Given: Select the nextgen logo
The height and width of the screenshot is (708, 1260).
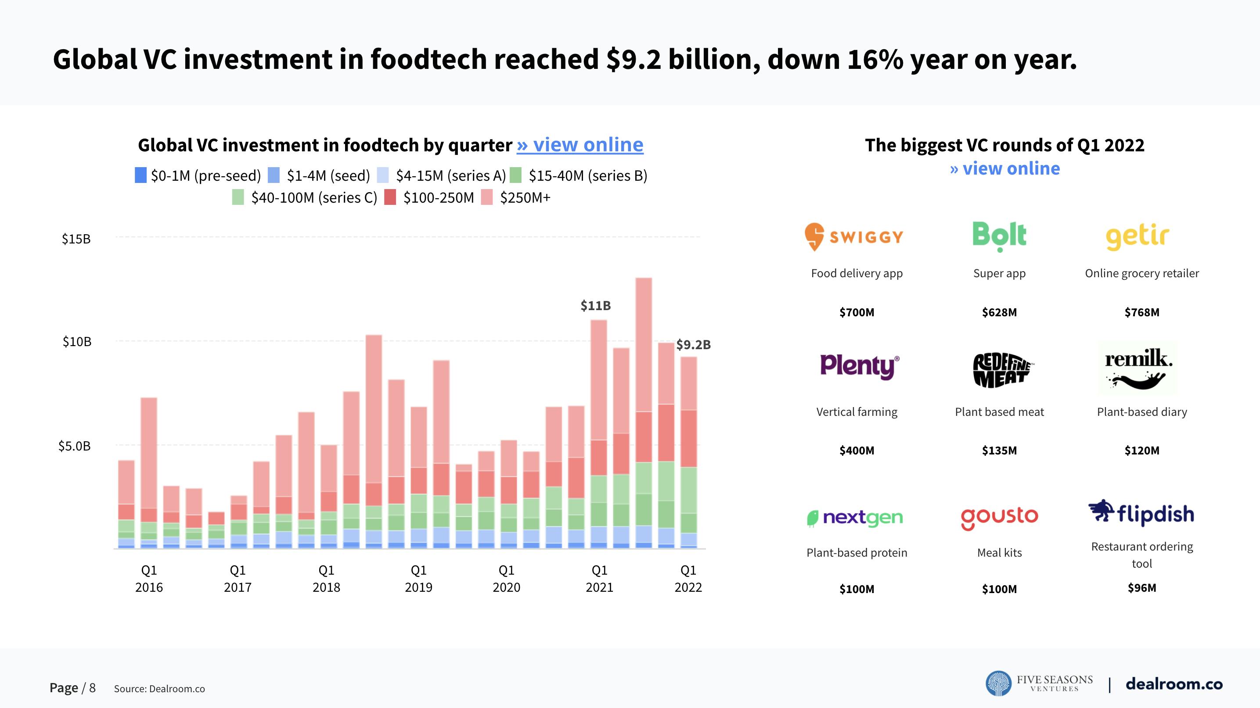Looking at the screenshot, I should [854, 518].
